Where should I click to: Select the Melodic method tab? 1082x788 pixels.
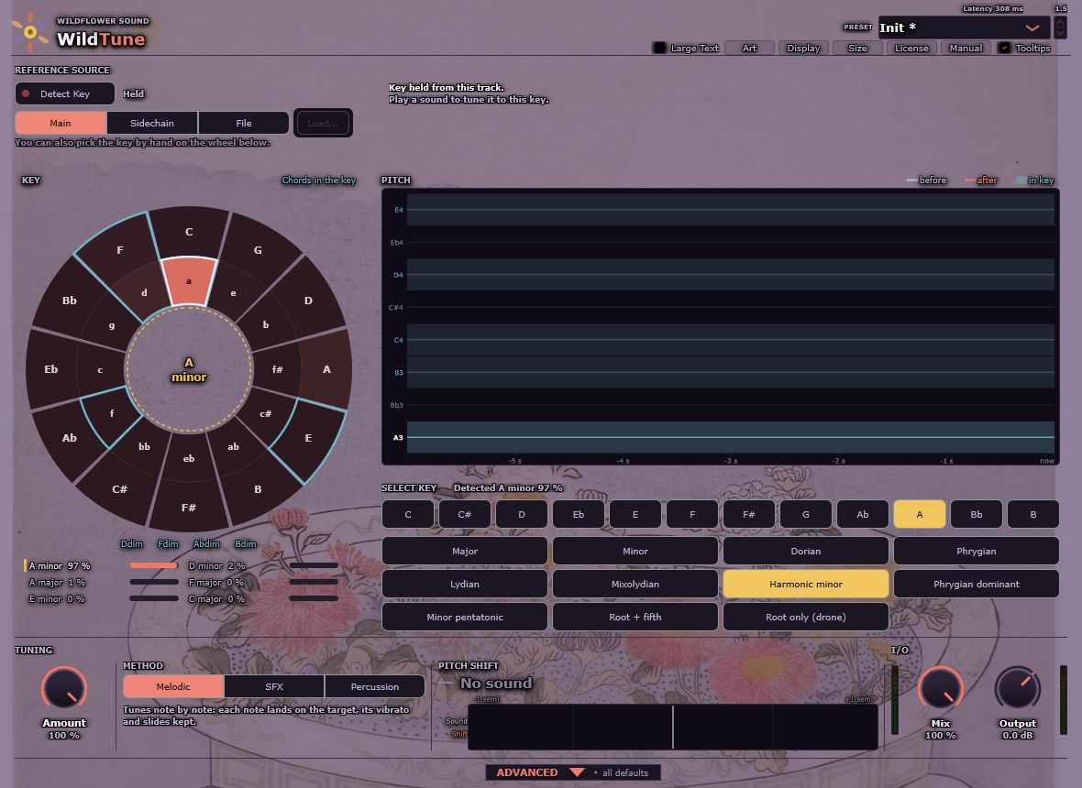click(x=173, y=686)
